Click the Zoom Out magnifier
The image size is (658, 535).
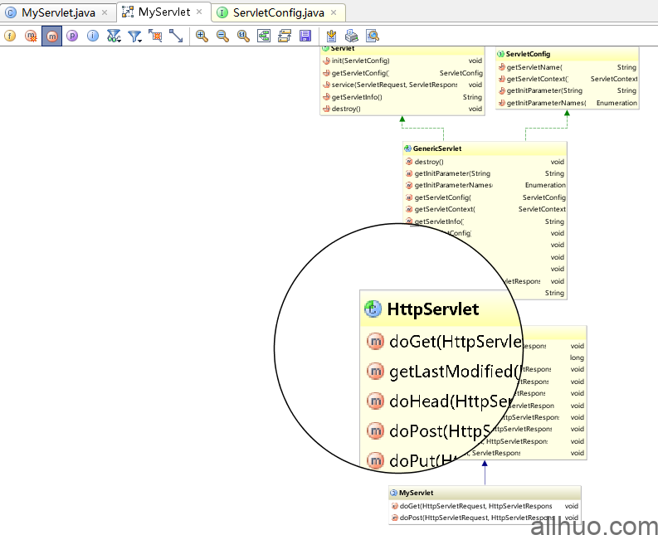[x=222, y=36]
